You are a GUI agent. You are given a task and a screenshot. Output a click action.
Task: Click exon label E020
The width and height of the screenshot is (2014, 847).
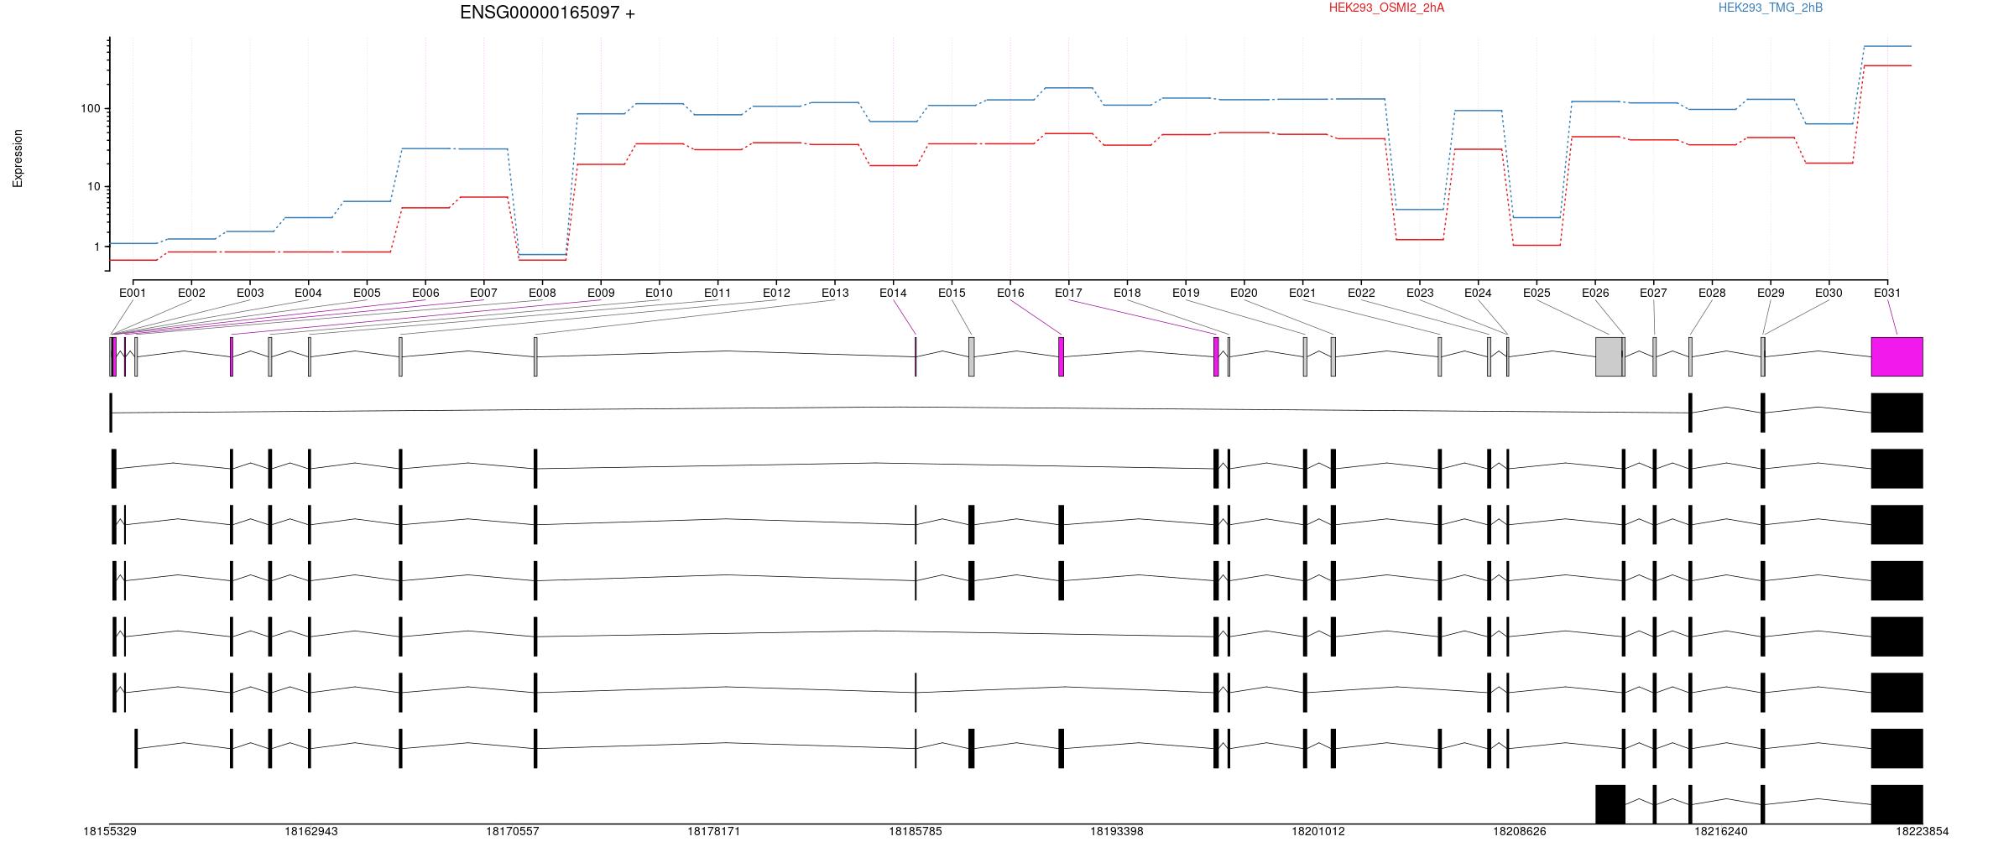pos(1244,293)
